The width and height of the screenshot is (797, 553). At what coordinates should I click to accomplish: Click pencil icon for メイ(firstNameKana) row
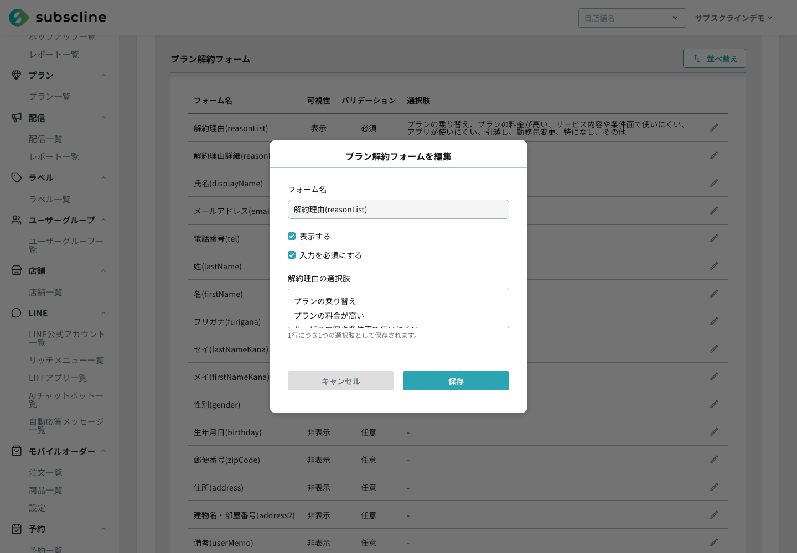pos(714,377)
